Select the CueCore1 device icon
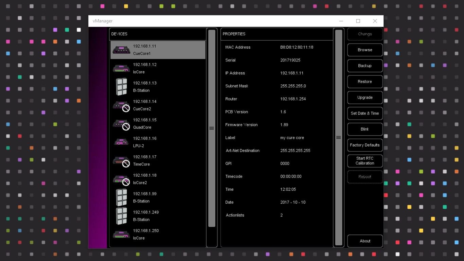Viewport: 464px width, 261px height. pos(121,50)
